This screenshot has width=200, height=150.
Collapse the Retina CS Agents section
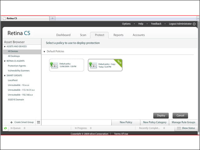[5, 61]
